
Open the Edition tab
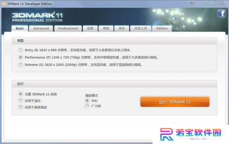[162, 29]
